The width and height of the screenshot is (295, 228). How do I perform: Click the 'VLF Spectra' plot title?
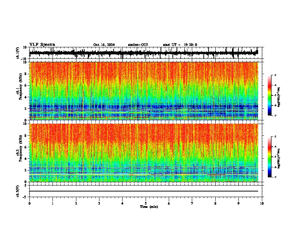tap(42, 45)
